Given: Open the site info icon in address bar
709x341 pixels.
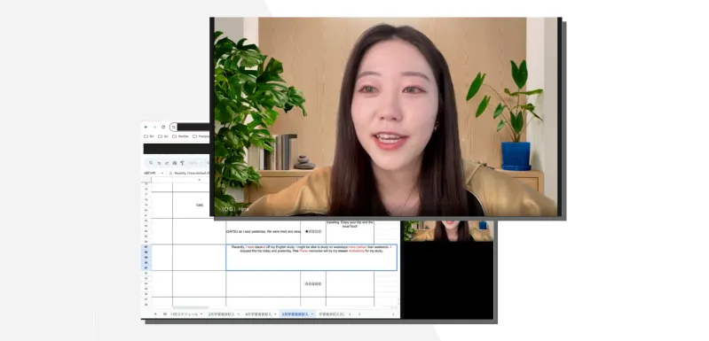Looking at the screenshot, I should tap(174, 128).
